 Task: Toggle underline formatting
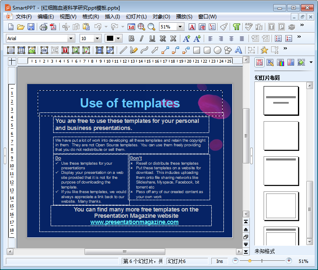pyautogui.click(x=152, y=38)
